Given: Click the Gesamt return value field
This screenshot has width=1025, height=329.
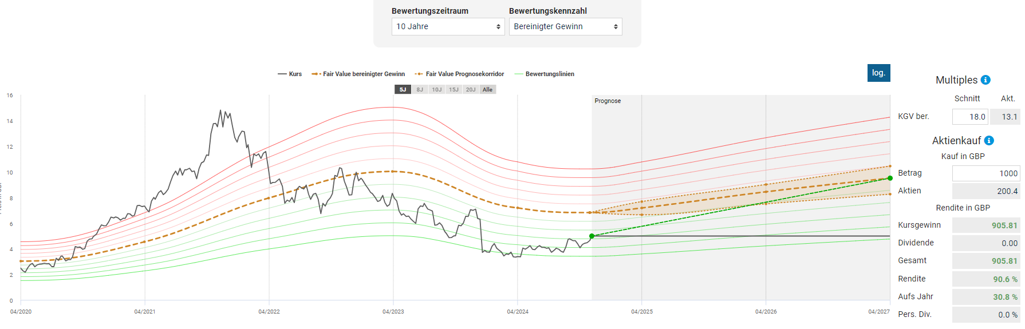Looking at the screenshot, I should [985, 261].
